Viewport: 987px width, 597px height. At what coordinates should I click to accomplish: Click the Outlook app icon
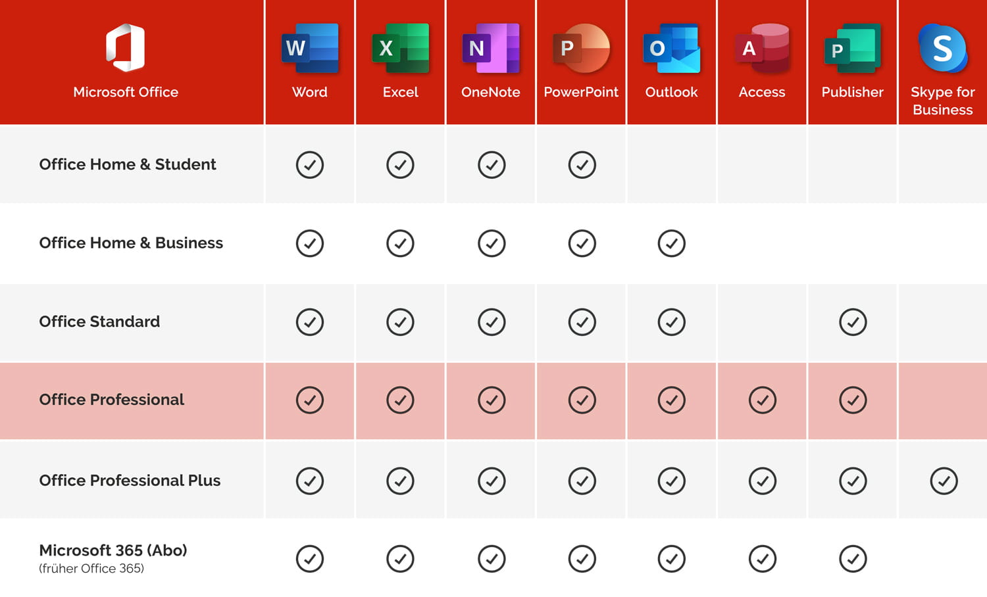coord(671,48)
